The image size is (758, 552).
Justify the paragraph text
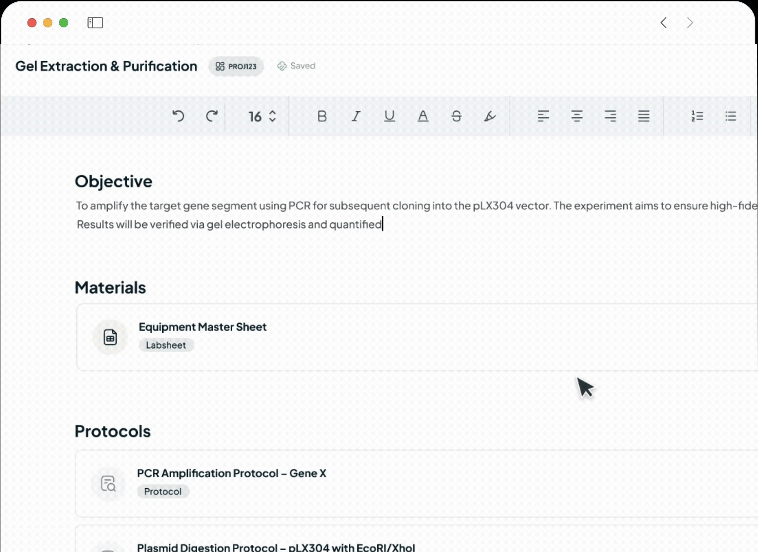click(x=644, y=116)
